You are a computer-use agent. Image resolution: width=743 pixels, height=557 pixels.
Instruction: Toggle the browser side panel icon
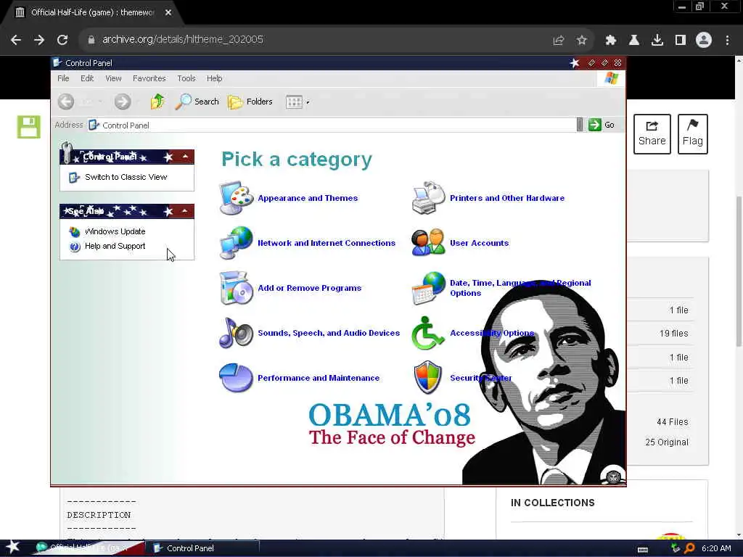[681, 41]
